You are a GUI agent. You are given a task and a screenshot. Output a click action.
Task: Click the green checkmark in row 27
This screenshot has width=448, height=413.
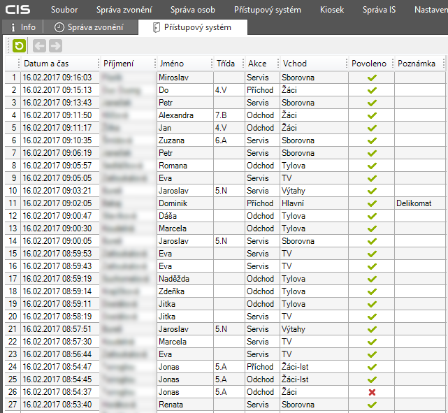(372, 405)
